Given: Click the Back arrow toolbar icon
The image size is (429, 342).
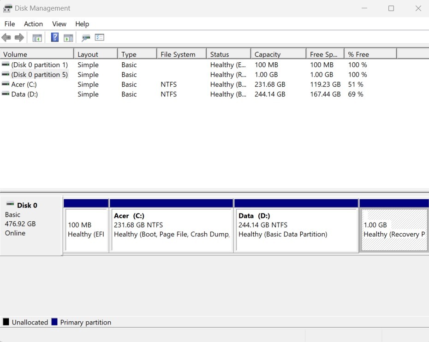Looking at the screenshot, I should click(x=6, y=37).
